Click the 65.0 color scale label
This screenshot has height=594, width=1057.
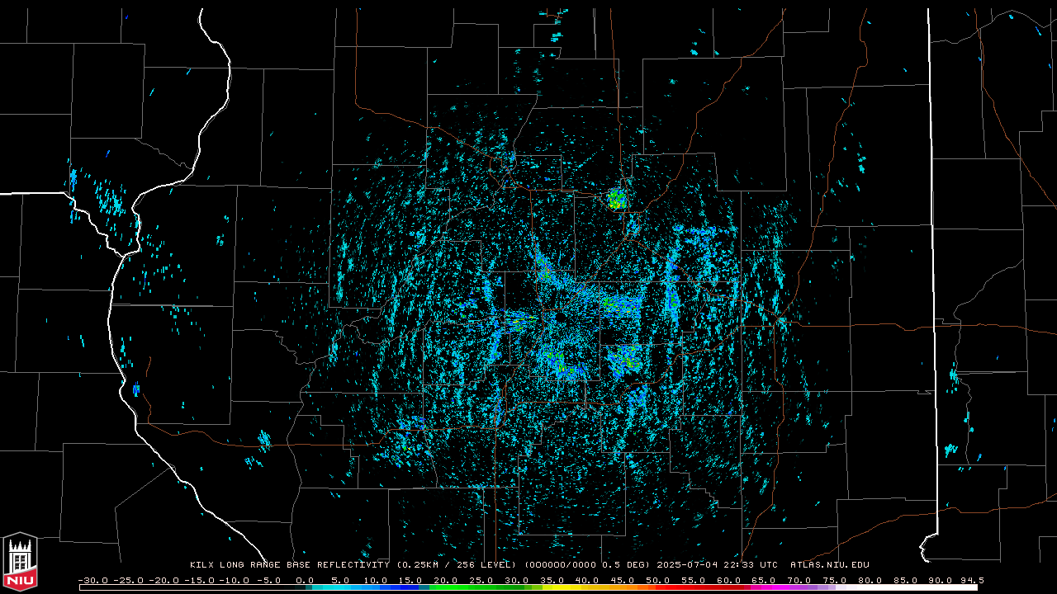[x=763, y=581]
